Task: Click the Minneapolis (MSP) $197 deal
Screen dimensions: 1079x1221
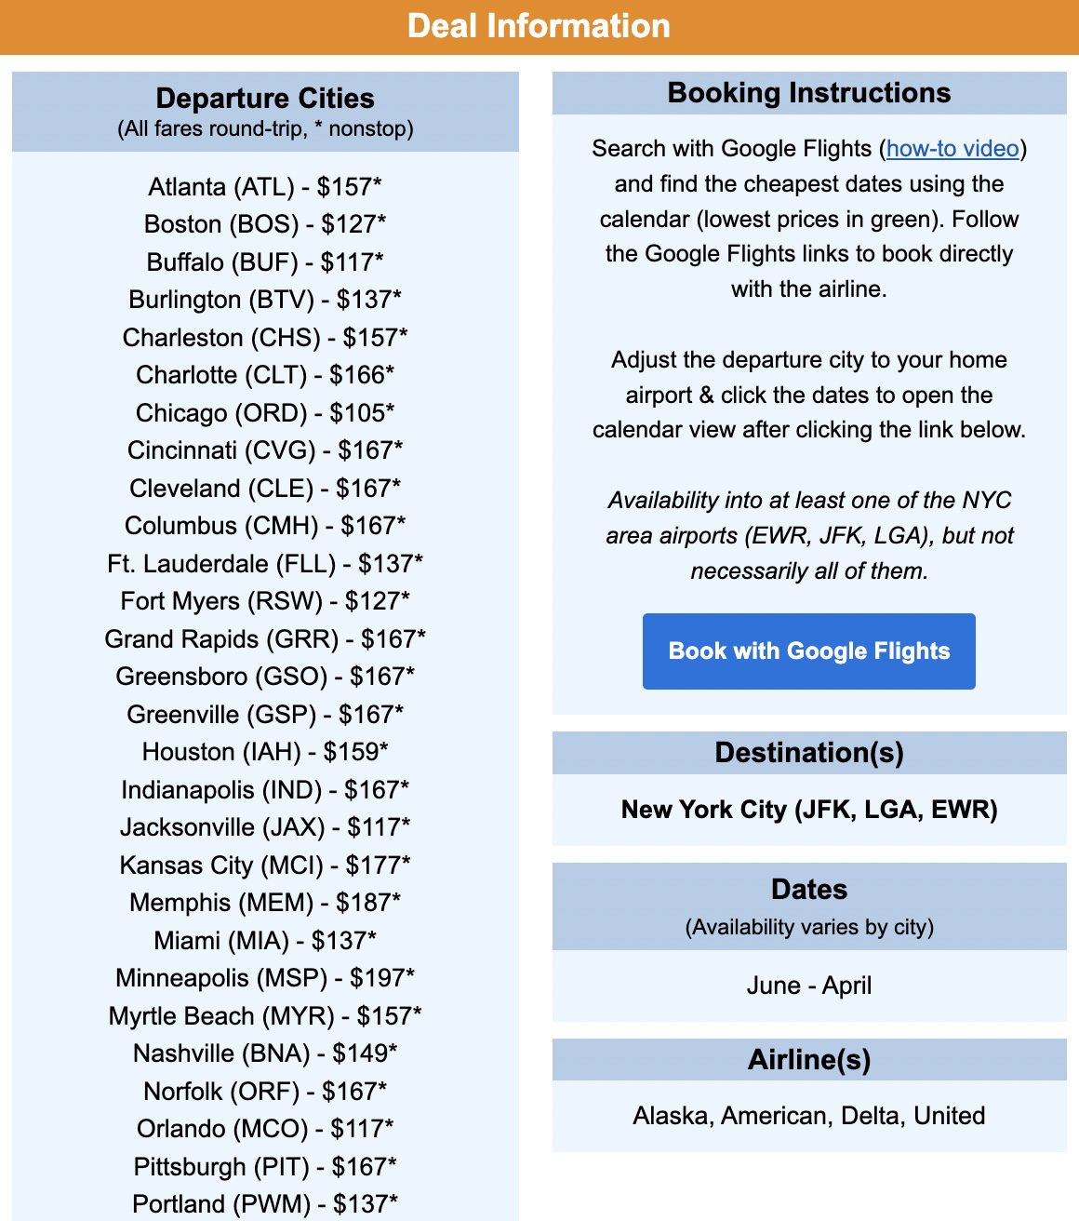Action: 264,978
